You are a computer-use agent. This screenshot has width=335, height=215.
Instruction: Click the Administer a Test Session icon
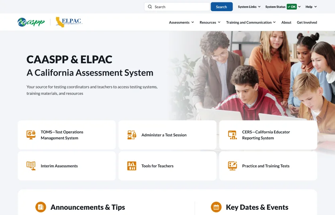pos(132,135)
